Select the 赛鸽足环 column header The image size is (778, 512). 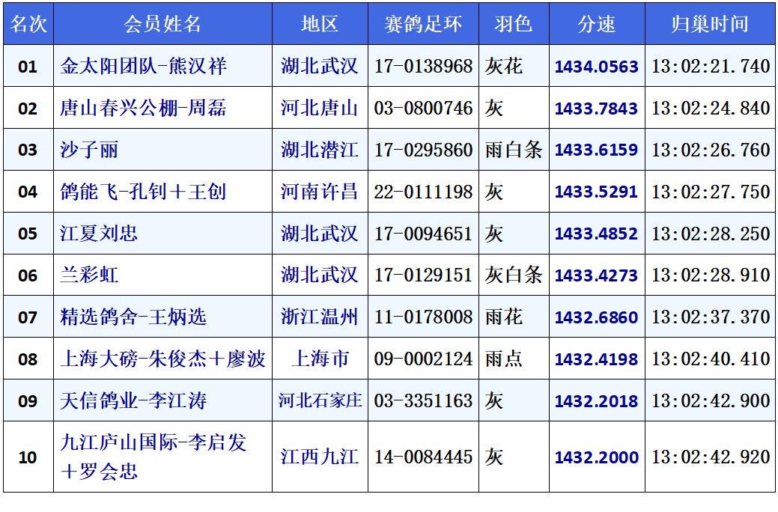423,24
